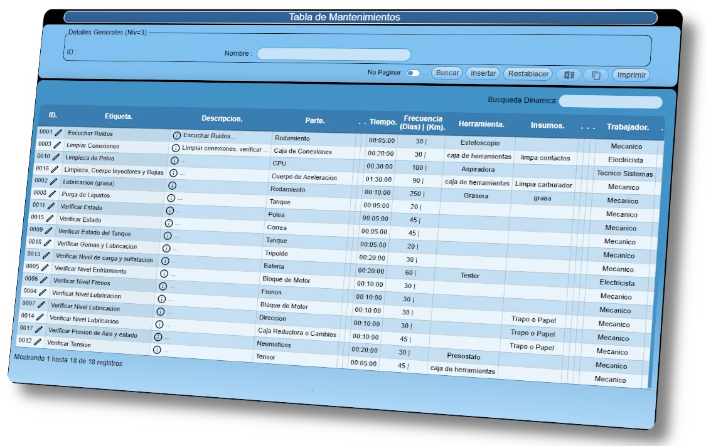Click the copy-to-clipboard icon button
The image size is (706, 446).
point(596,75)
